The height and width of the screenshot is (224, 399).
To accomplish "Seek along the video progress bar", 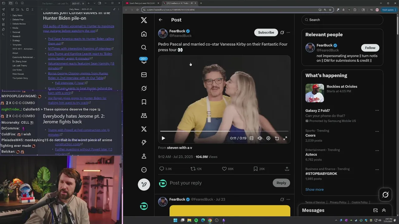I will tap(224, 131).
